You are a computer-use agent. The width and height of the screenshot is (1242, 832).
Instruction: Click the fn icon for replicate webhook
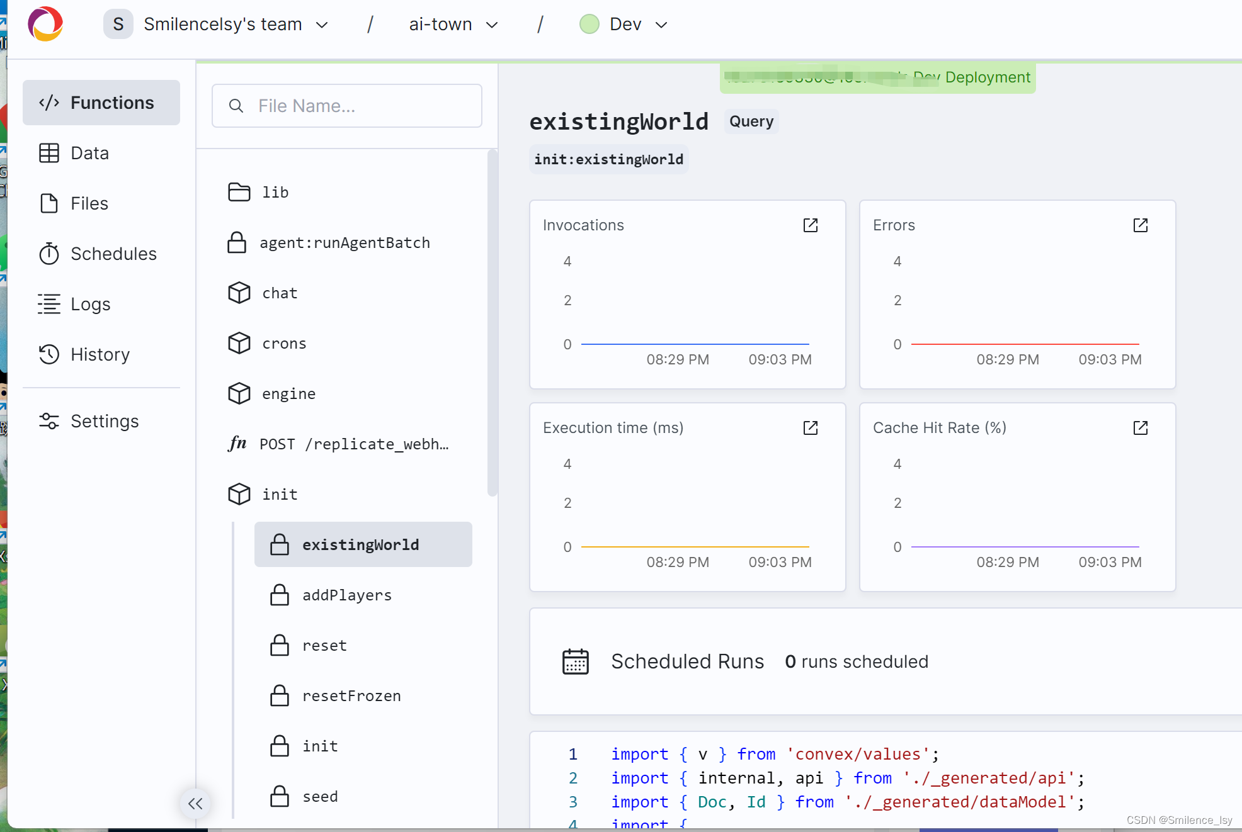237,443
